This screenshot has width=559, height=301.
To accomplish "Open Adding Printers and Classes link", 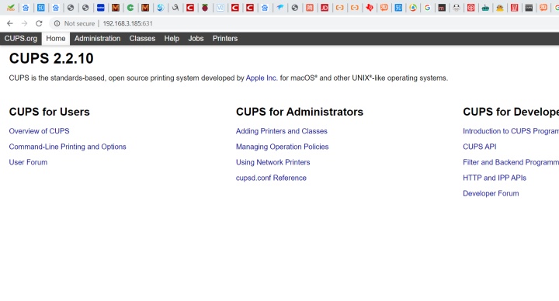I will (281, 131).
